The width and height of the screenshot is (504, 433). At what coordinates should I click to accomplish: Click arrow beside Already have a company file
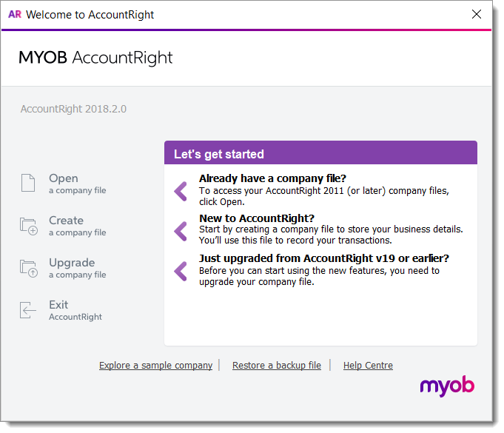(181, 191)
